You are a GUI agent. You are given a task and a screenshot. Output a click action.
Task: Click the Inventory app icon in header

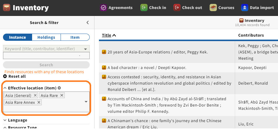point(7,7)
